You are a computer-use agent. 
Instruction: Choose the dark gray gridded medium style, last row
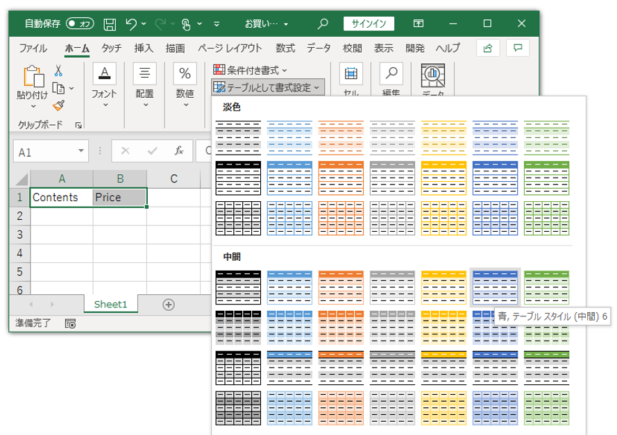[238, 408]
